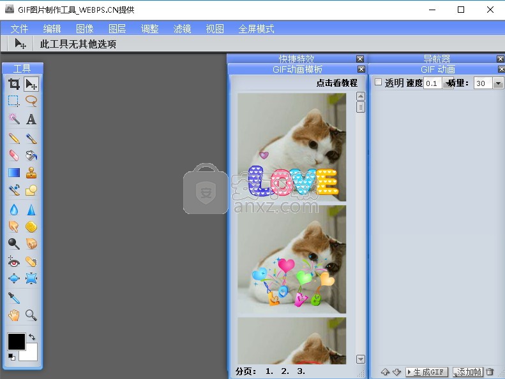The height and width of the screenshot is (379, 505).
Task: Open the 速度 dropdown arrow
Action: 448,83
